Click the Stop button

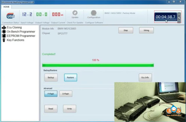point(126,30)
